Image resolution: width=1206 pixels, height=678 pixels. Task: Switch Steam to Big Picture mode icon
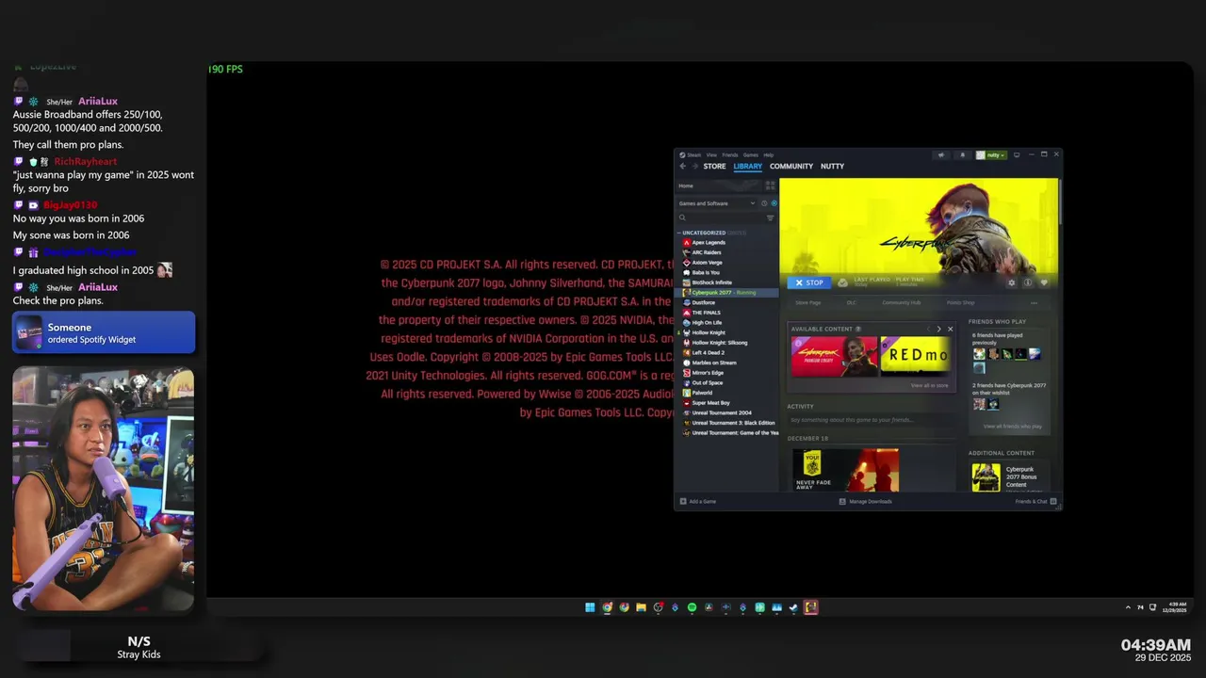click(1017, 154)
